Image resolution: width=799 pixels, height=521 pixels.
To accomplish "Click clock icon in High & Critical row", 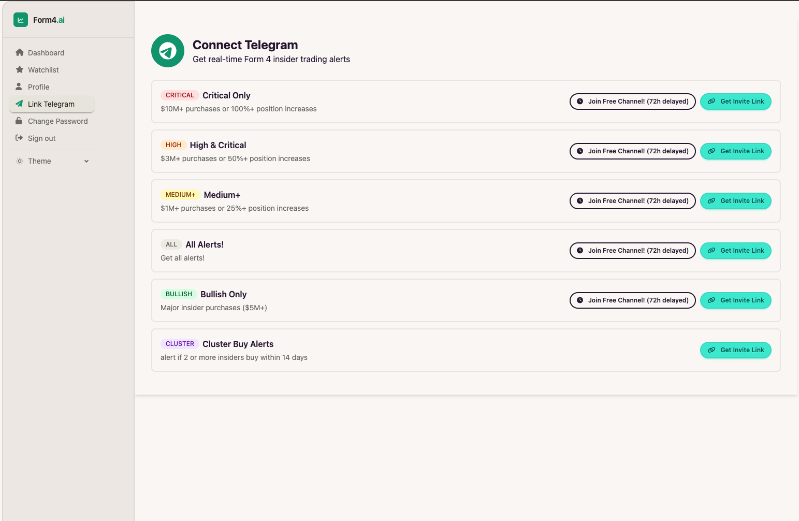I will [x=580, y=151].
